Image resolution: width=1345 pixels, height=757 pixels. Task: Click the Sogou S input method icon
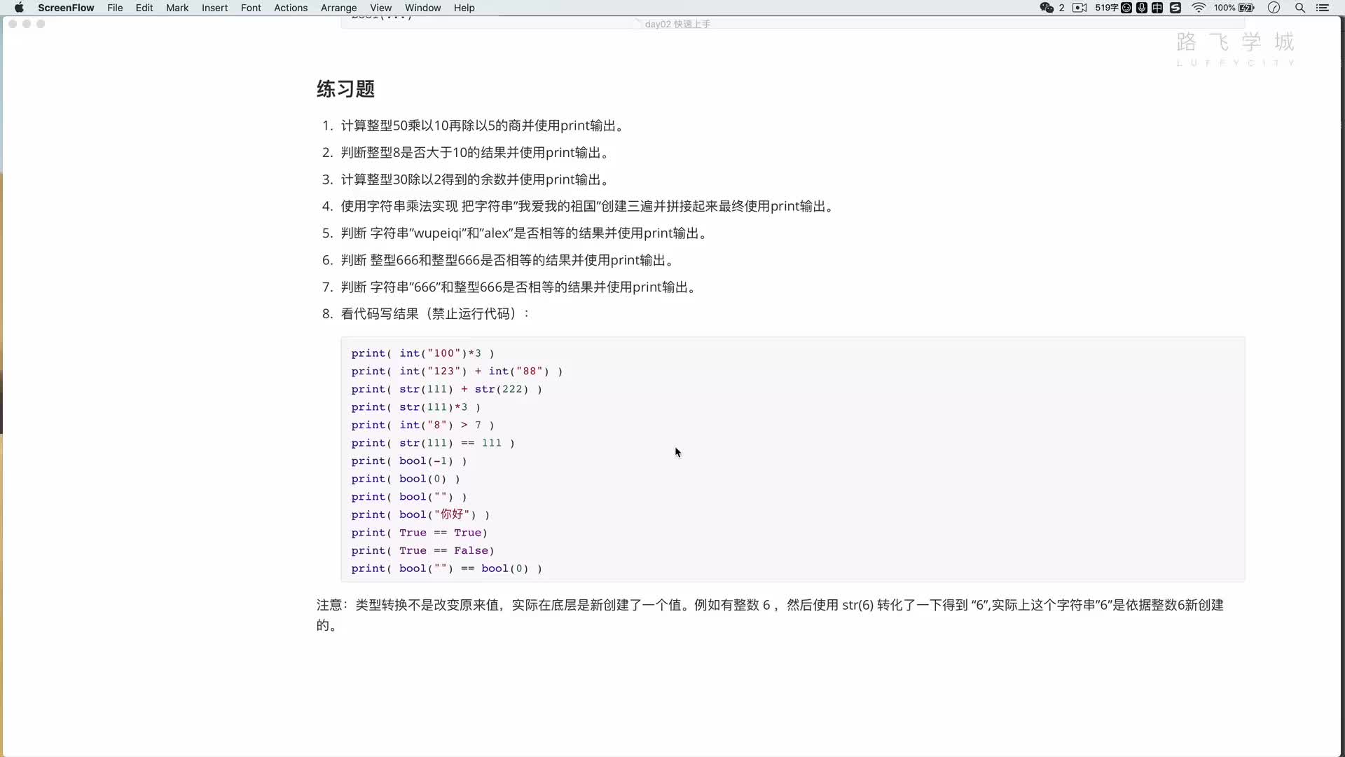coord(1175,8)
